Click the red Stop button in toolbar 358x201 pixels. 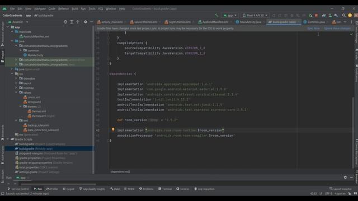click(316, 16)
